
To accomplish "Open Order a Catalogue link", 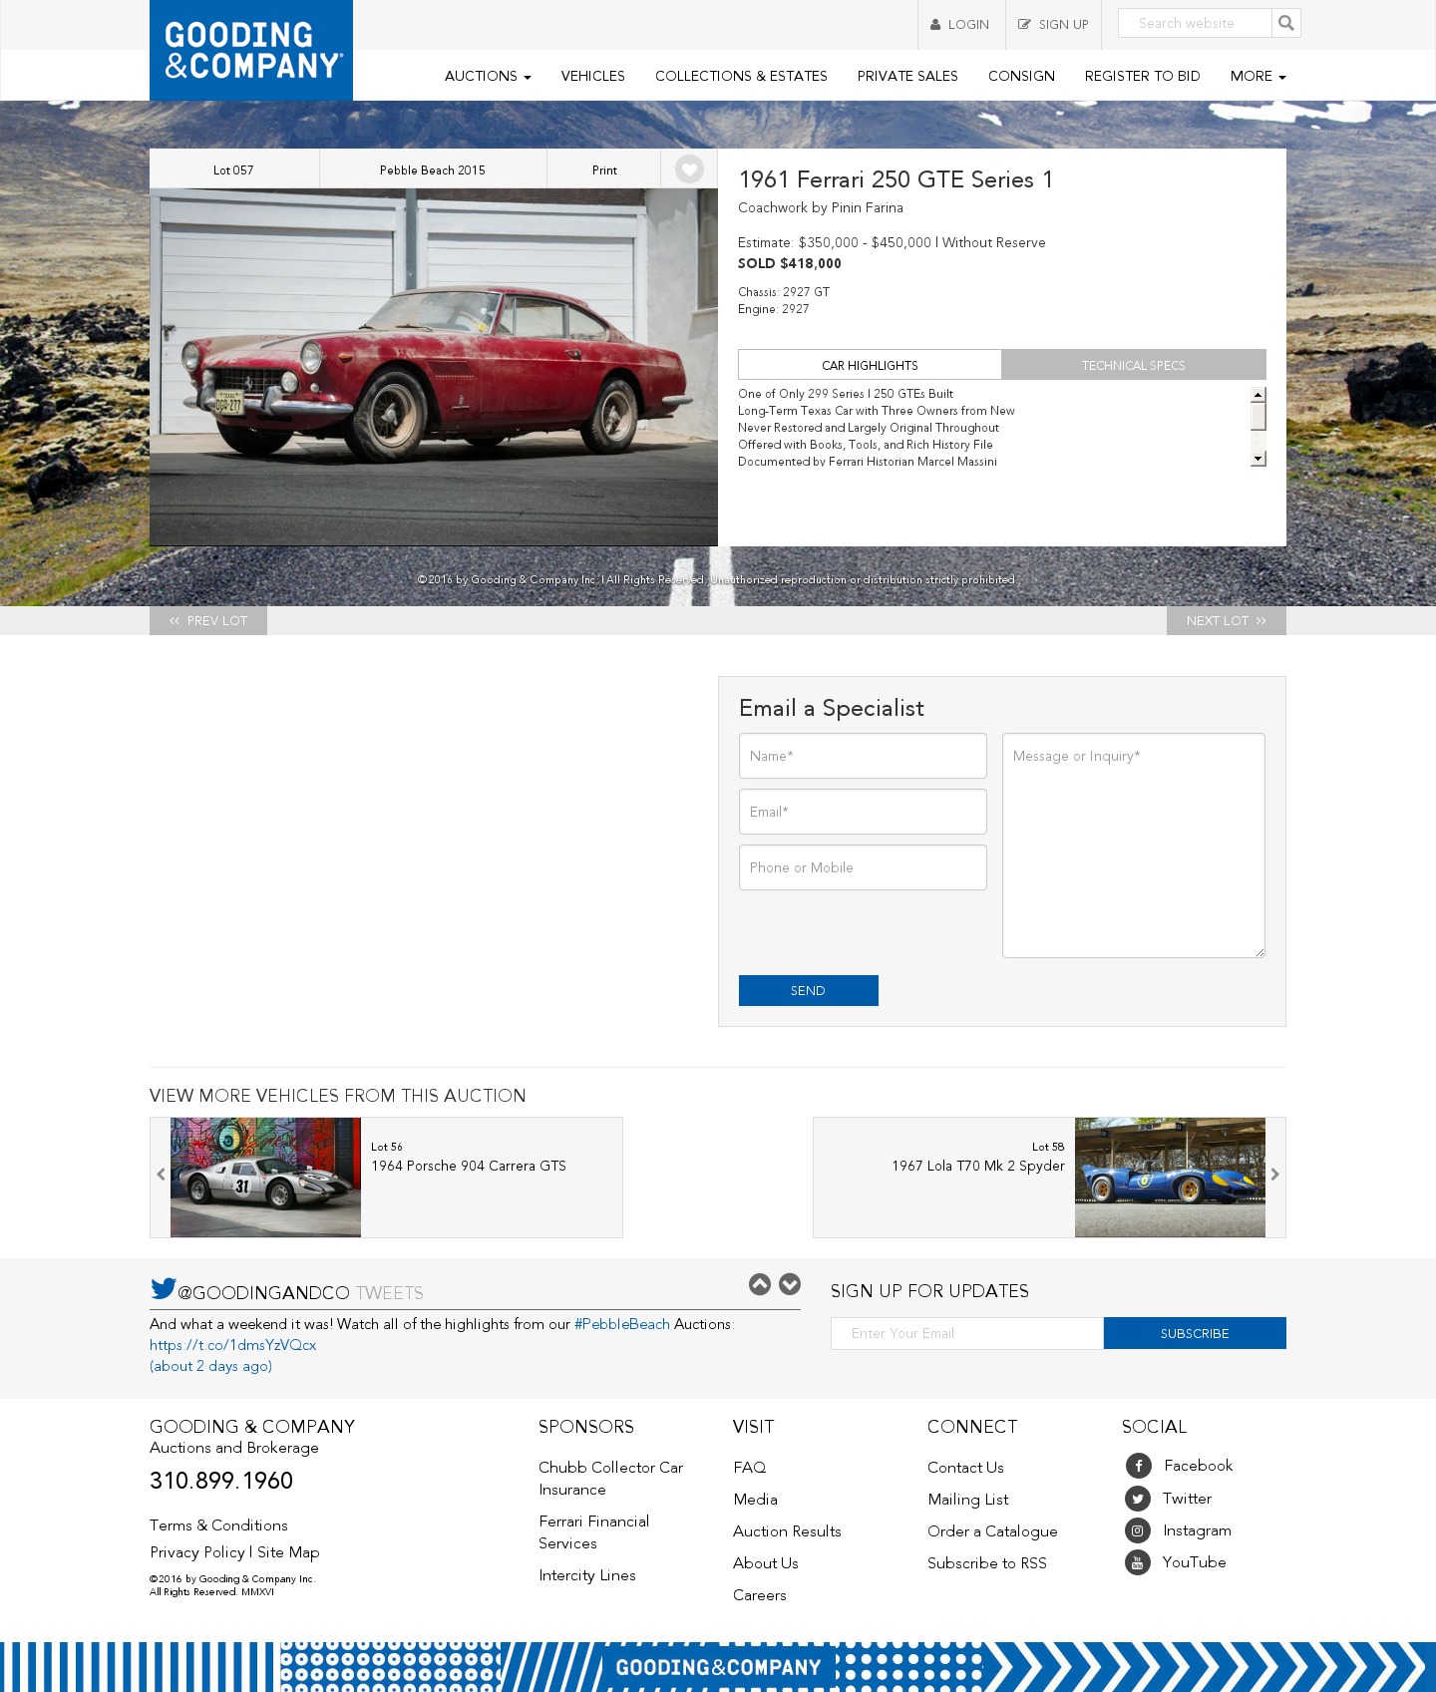I will pos(992,1531).
